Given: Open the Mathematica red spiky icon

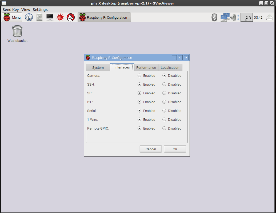Looking at the screenshot, I should click(60, 17).
